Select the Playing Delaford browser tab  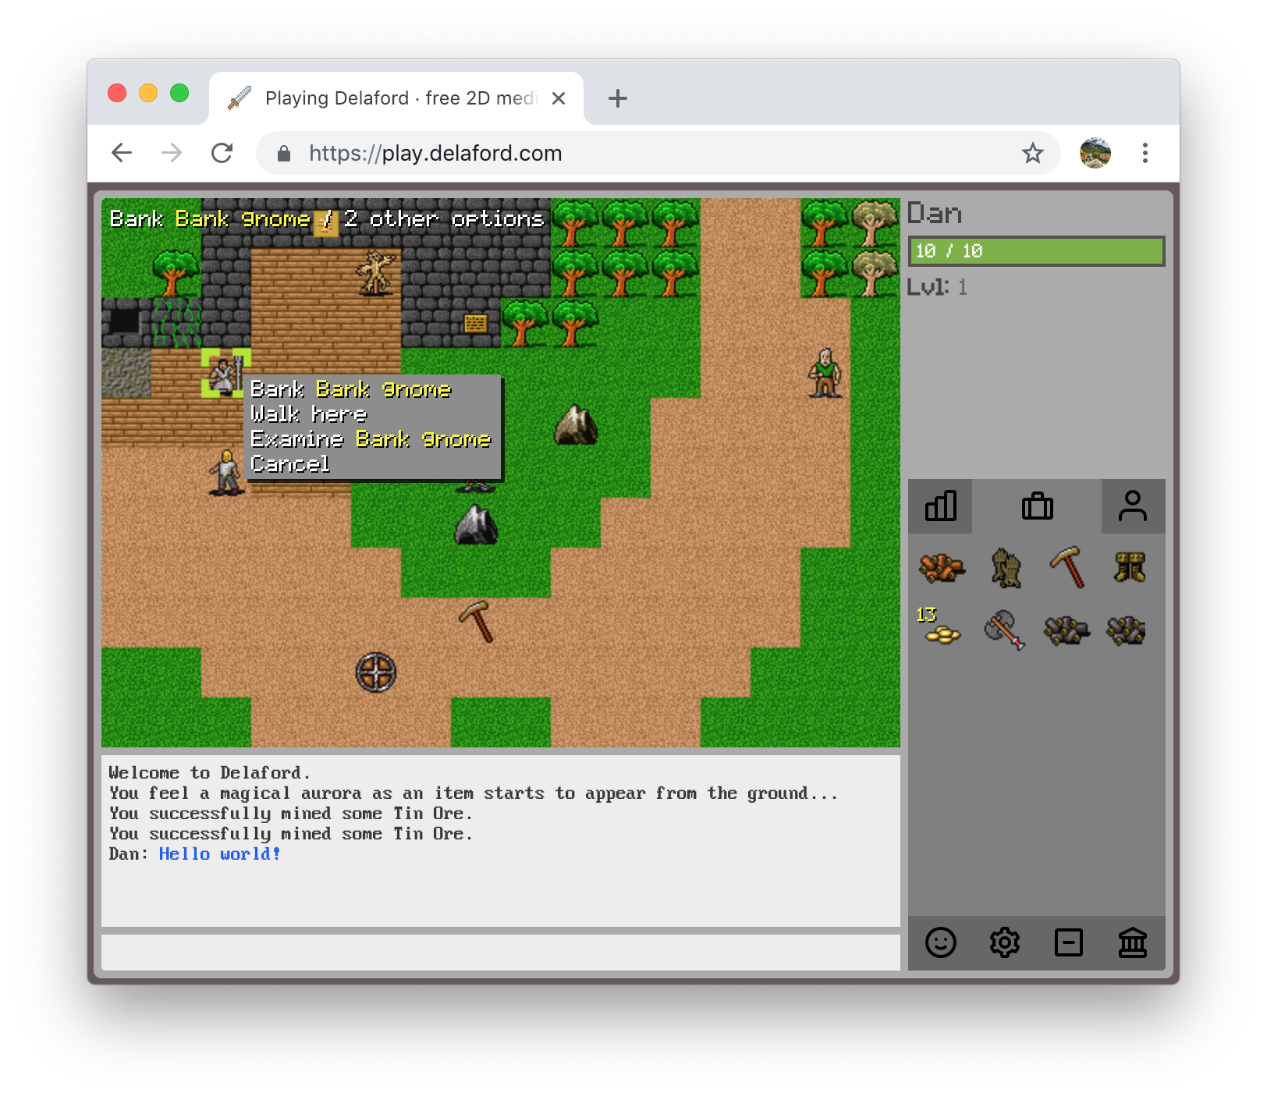tap(396, 98)
